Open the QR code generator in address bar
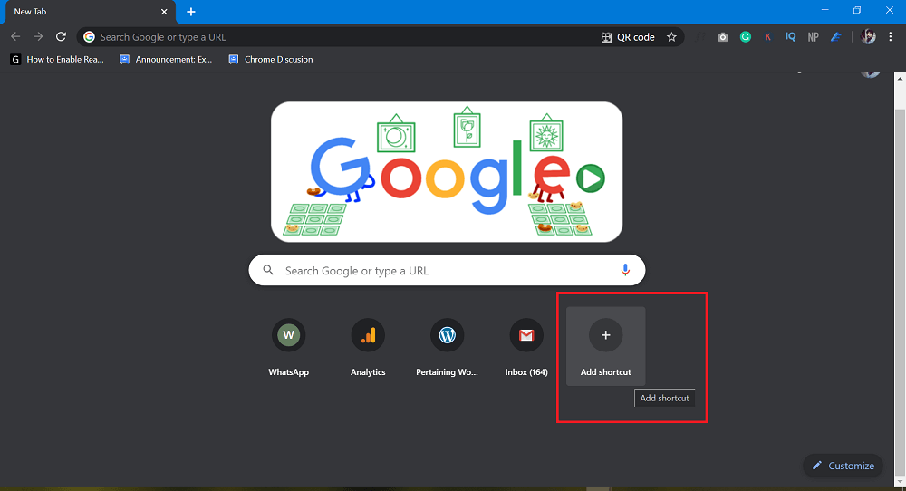The width and height of the screenshot is (906, 491). [628, 37]
